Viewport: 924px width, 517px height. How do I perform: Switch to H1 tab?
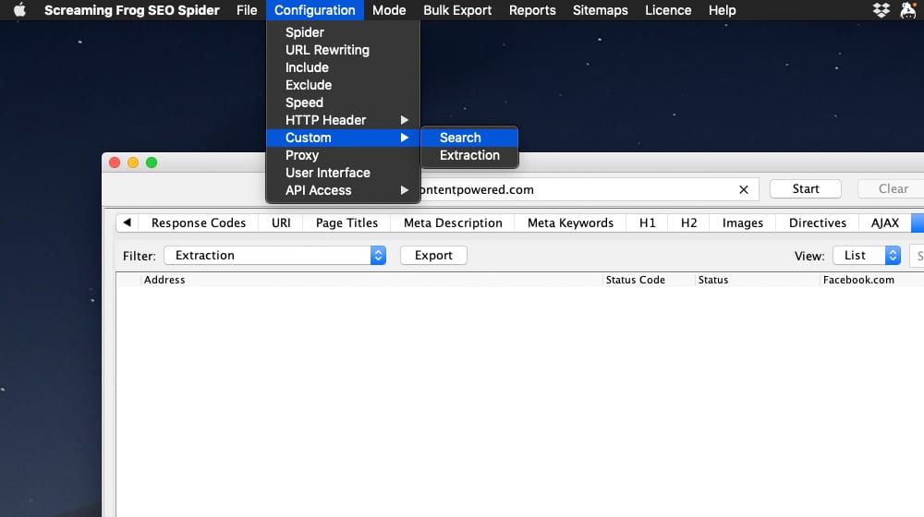point(647,222)
